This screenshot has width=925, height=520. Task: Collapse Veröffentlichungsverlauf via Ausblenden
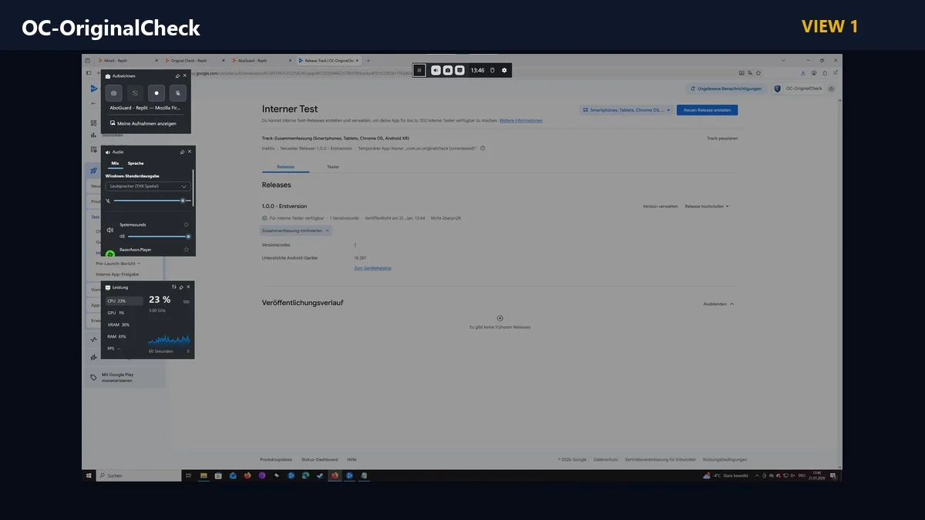pyautogui.click(x=718, y=304)
